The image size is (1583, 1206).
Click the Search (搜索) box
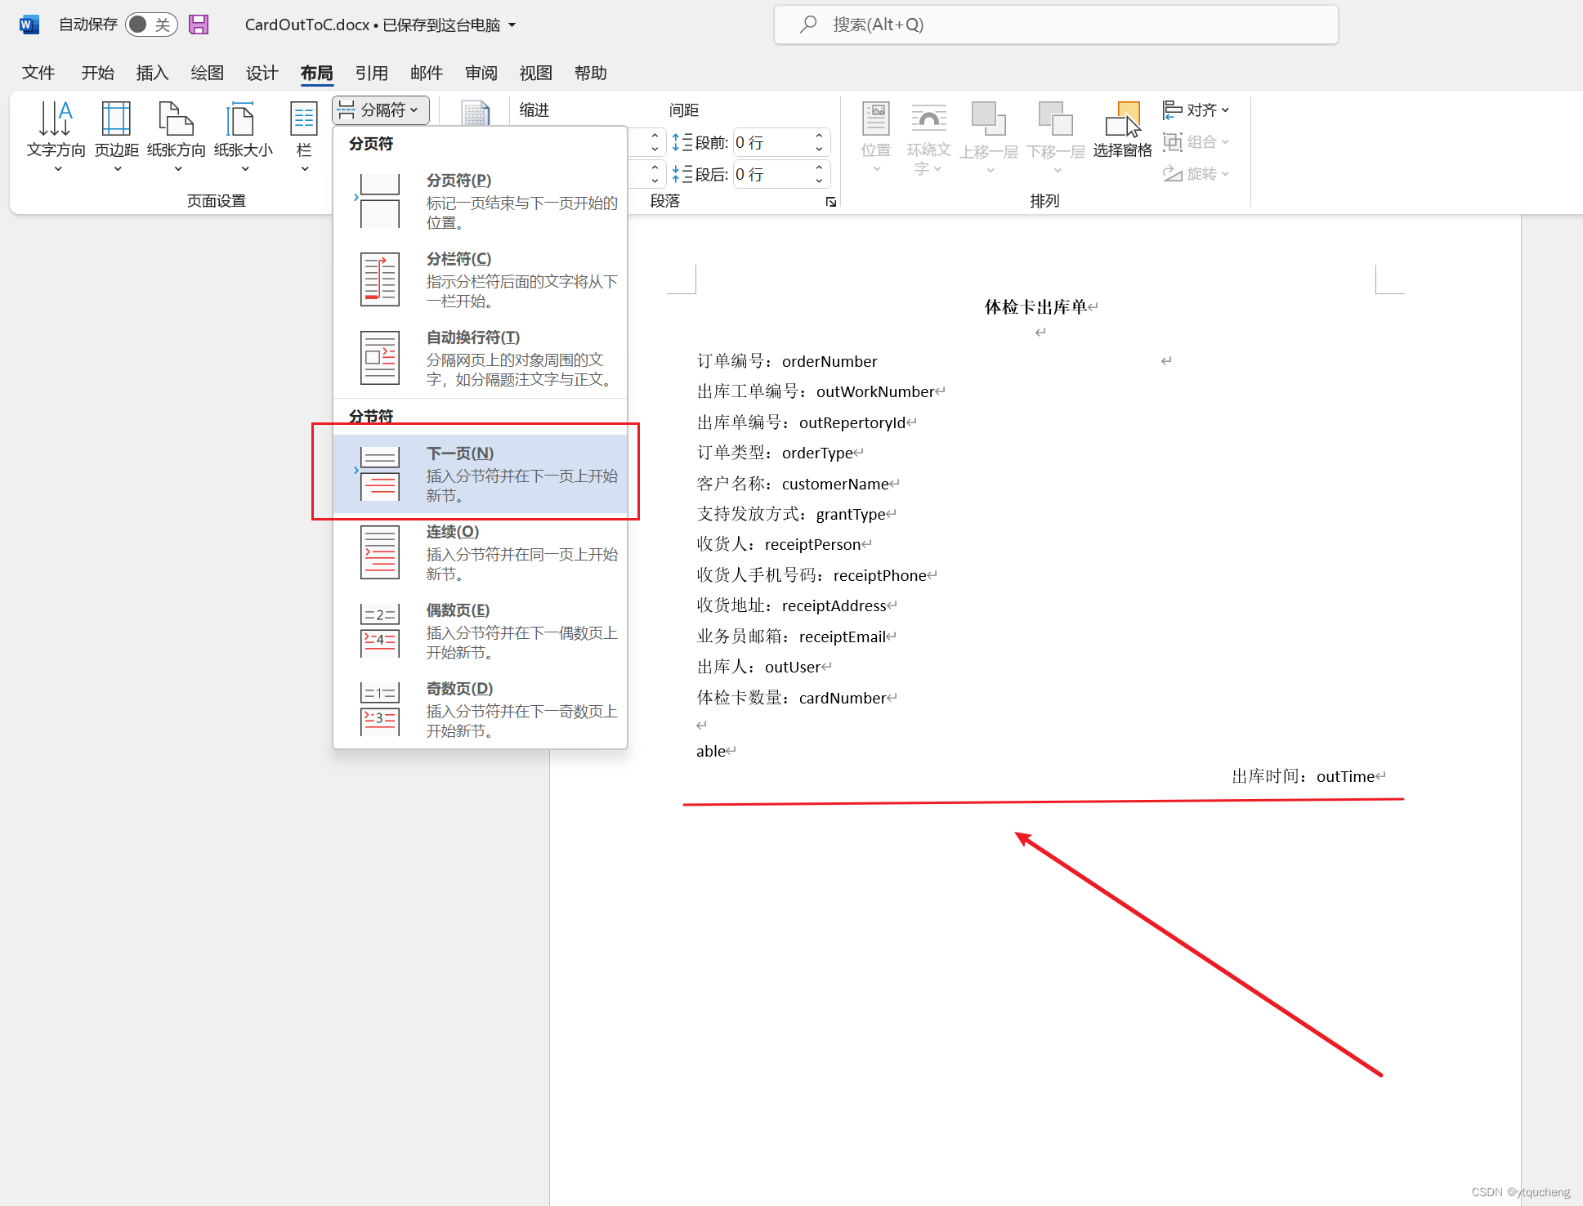1056,25
